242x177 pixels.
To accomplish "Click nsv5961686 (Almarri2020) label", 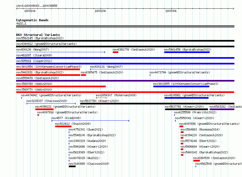I will 88,147.
